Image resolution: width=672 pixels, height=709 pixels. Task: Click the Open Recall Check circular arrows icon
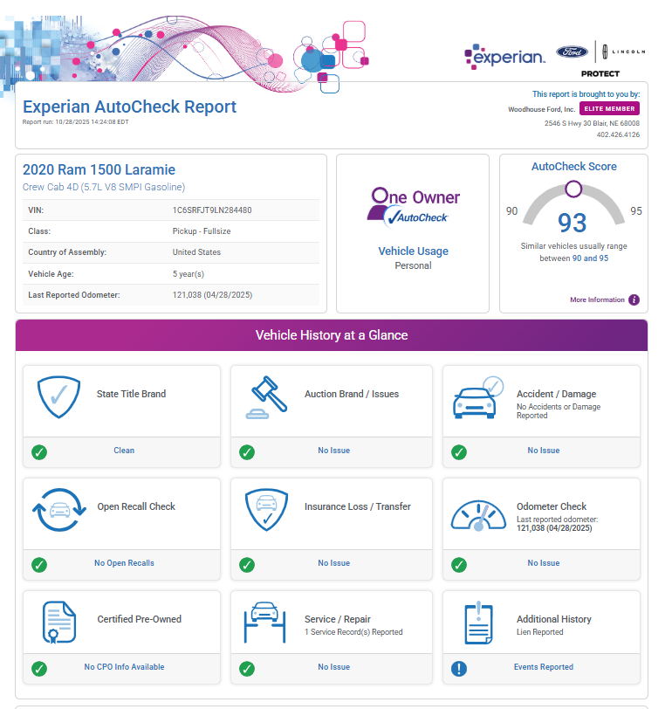(x=58, y=509)
